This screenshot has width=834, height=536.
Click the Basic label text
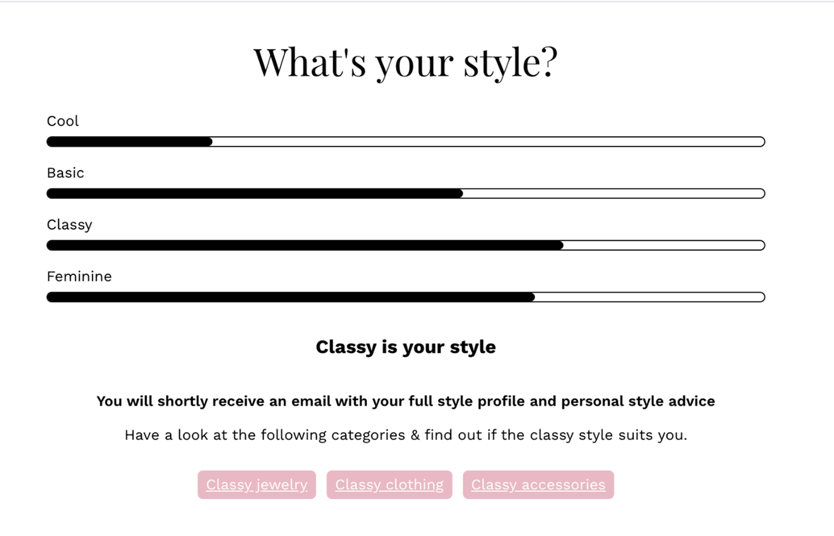click(x=65, y=173)
